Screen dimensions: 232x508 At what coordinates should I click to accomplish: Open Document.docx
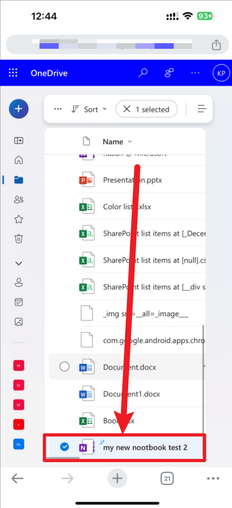130,367
